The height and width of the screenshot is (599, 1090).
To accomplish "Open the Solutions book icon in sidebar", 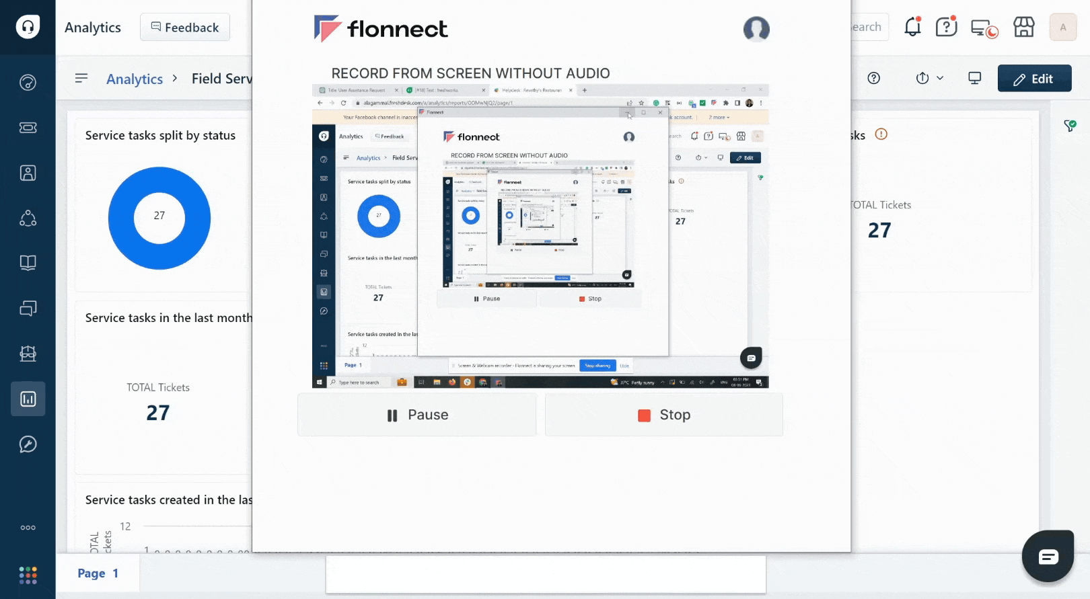I will [28, 263].
